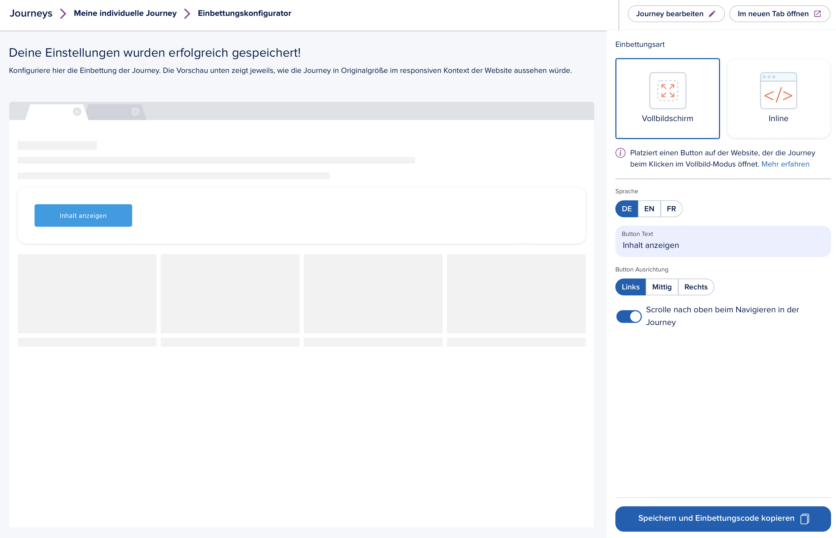
Task: Click the Sprache label
Action: [x=627, y=191]
